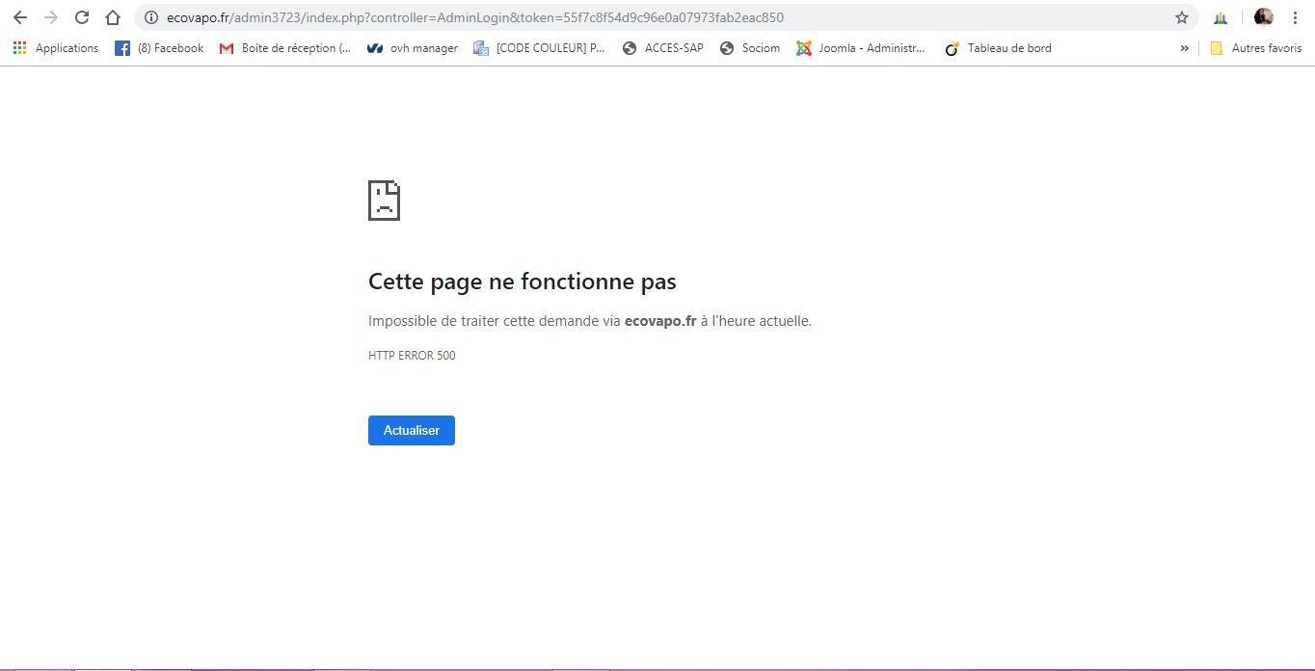Screen dimensions: 1315x671
Task: Click the blue Actualiser button
Action: pos(412,430)
